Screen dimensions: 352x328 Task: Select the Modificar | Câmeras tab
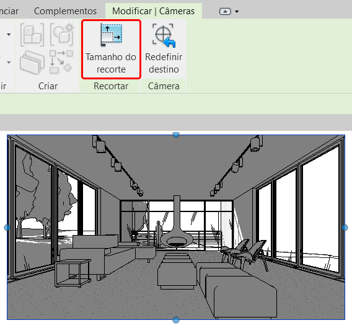pyautogui.click(x=154, y=11)
